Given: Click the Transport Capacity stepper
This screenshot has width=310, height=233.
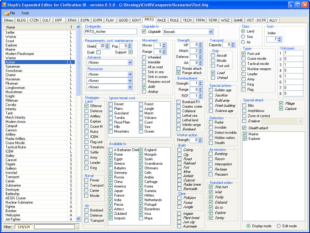Looking at the screenshot, I should coord(233,45).
